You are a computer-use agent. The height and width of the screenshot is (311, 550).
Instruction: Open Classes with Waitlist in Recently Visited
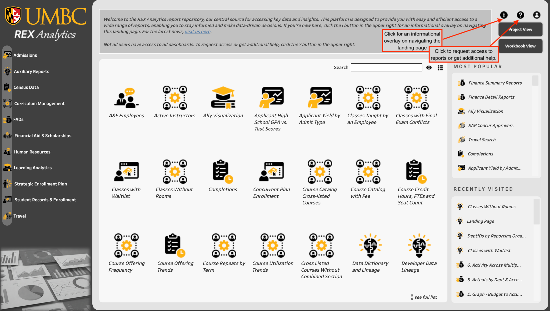point(489,251)
